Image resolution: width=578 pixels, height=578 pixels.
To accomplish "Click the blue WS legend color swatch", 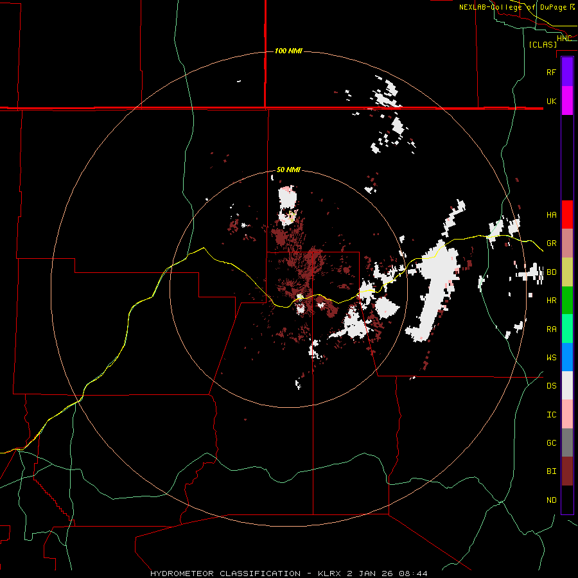I will (x=567, y=357).
